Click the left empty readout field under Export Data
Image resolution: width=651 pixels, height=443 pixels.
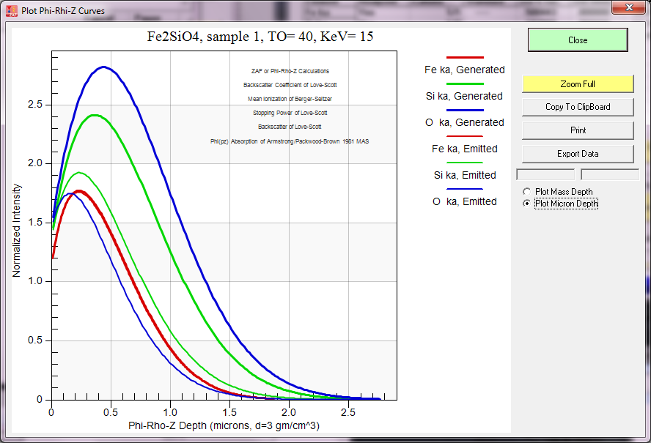coord(545,174)
